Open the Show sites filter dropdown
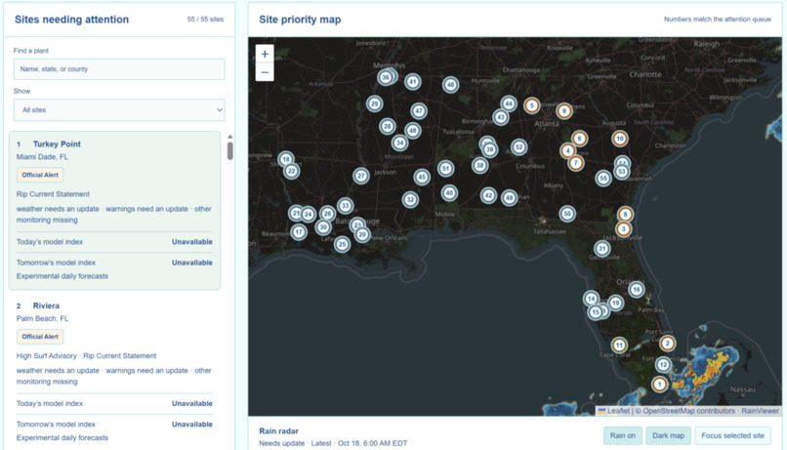Image resolution: width=787 pixels, height=450 pixels. coord(119,110)
